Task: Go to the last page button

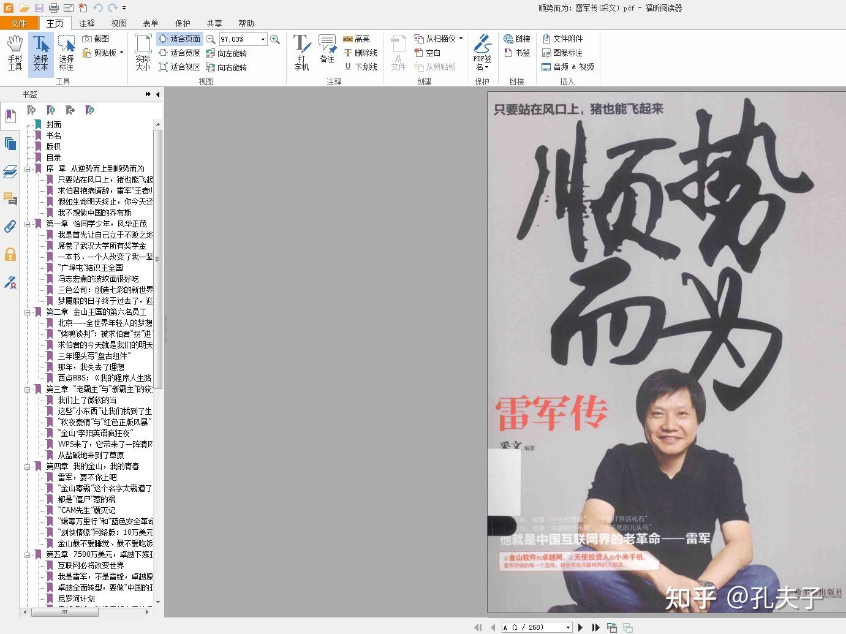Action: click(x=595, y=627)
